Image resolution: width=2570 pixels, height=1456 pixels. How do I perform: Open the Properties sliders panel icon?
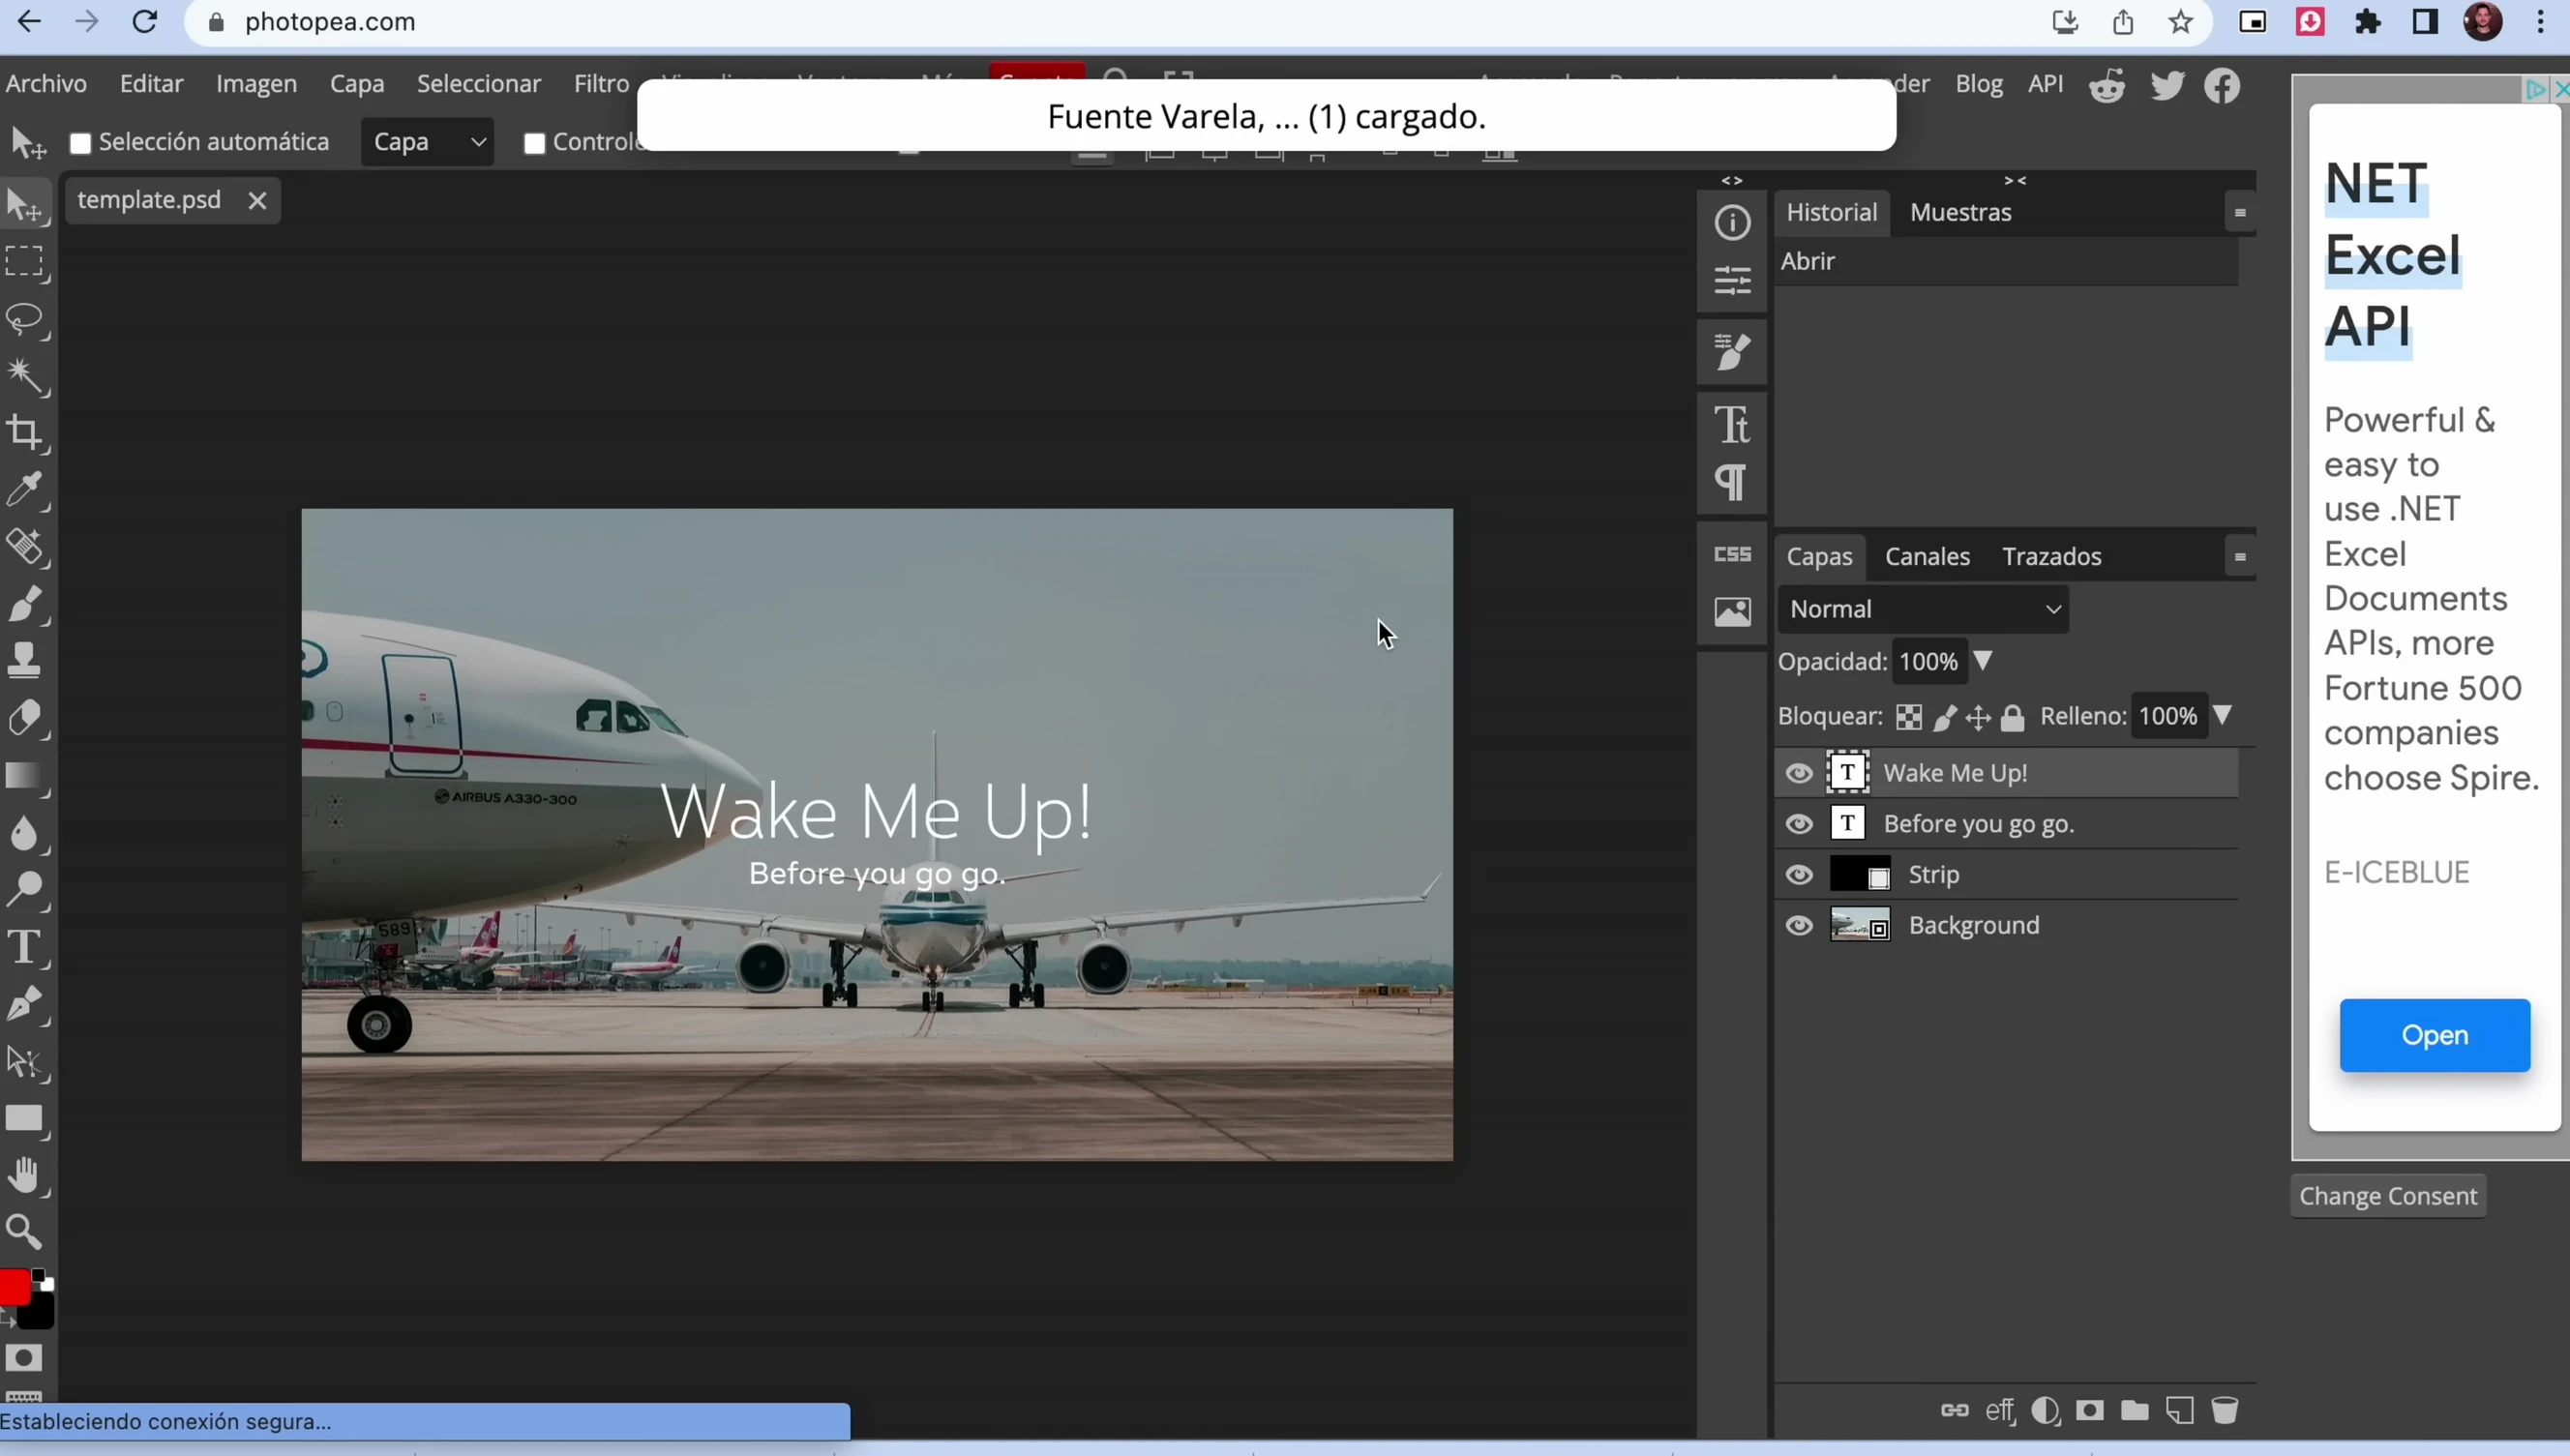click(x=1732, y=280)
